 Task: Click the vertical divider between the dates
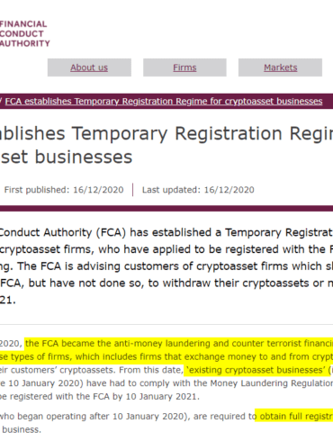click(132, 190)
